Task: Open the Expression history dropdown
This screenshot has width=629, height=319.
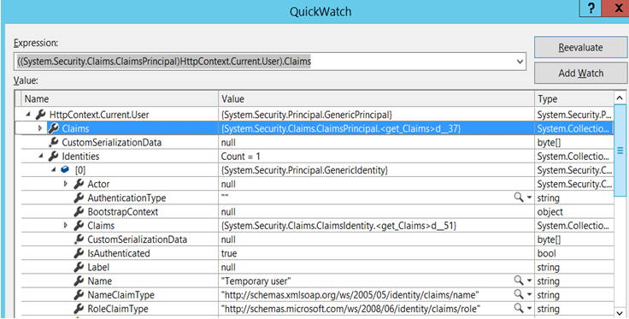Action: [x=520, y=62]
